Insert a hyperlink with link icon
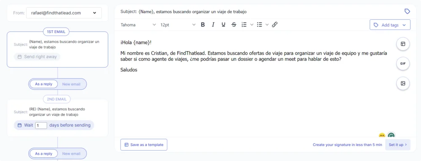Viewport: 421px width, 161px height. (274, 25)
